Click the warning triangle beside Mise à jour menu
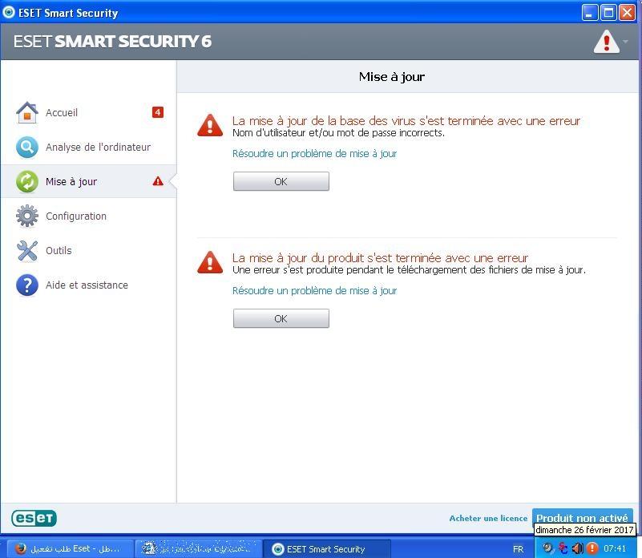The image size is (642, 558). (158, 181)
